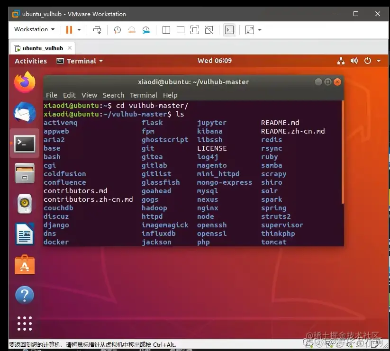Click the volume speaker icon
This screenshot has height=351, width=390.
354,61
